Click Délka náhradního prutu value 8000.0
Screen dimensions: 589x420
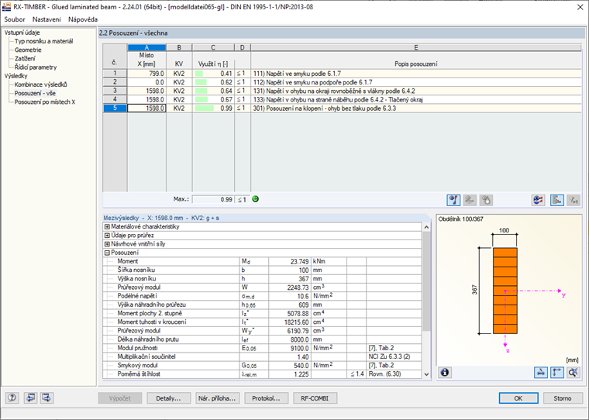tap(290, 339)
